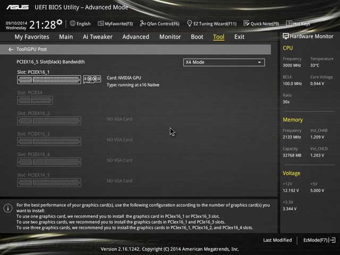Select PCIEX16_5 Slot(black) Bandwidth label

tap(50, 62)
